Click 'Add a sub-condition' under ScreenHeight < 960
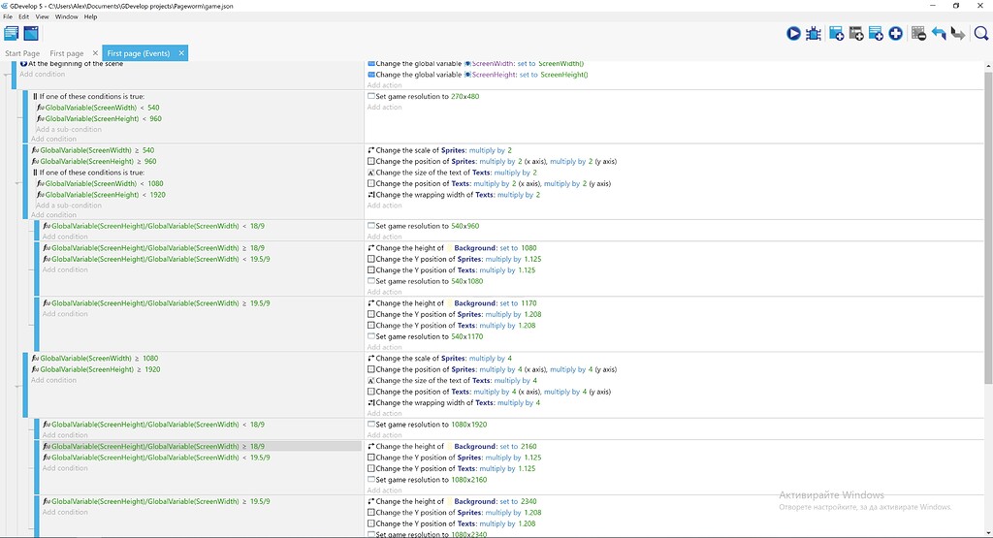 (69, 129)
